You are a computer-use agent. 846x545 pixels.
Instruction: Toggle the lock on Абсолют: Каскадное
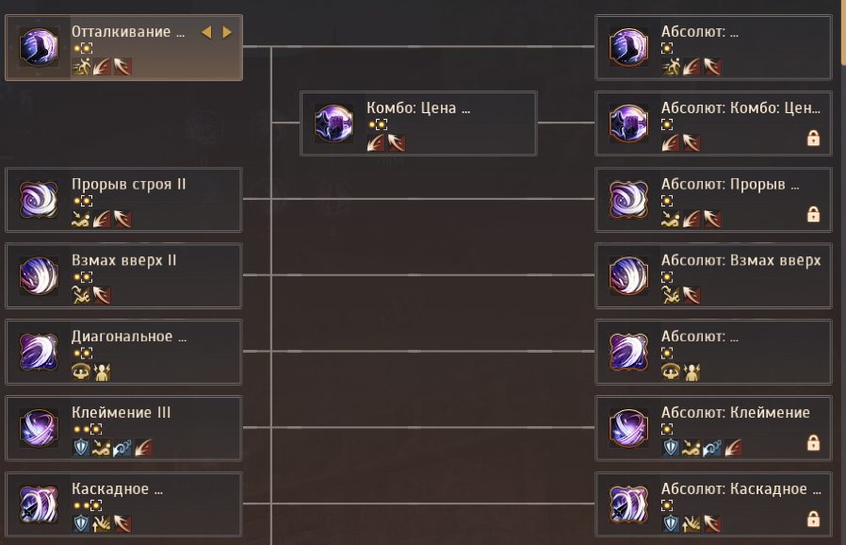[x=813, y=519]
